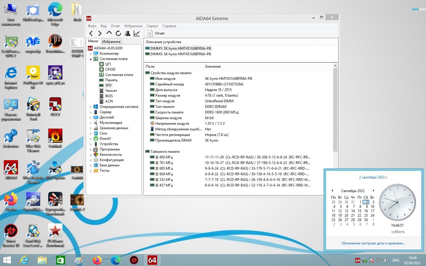Viewport: 426px width, 266px height.
Task: Click the graph icon in the AIDA64 toolbar
Action: tap(137, 33)
